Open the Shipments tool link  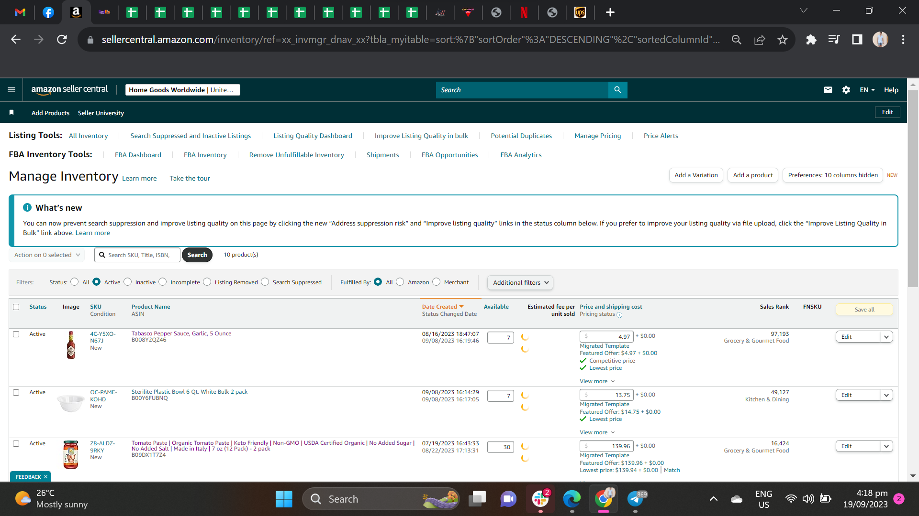[x=382, y=155]
